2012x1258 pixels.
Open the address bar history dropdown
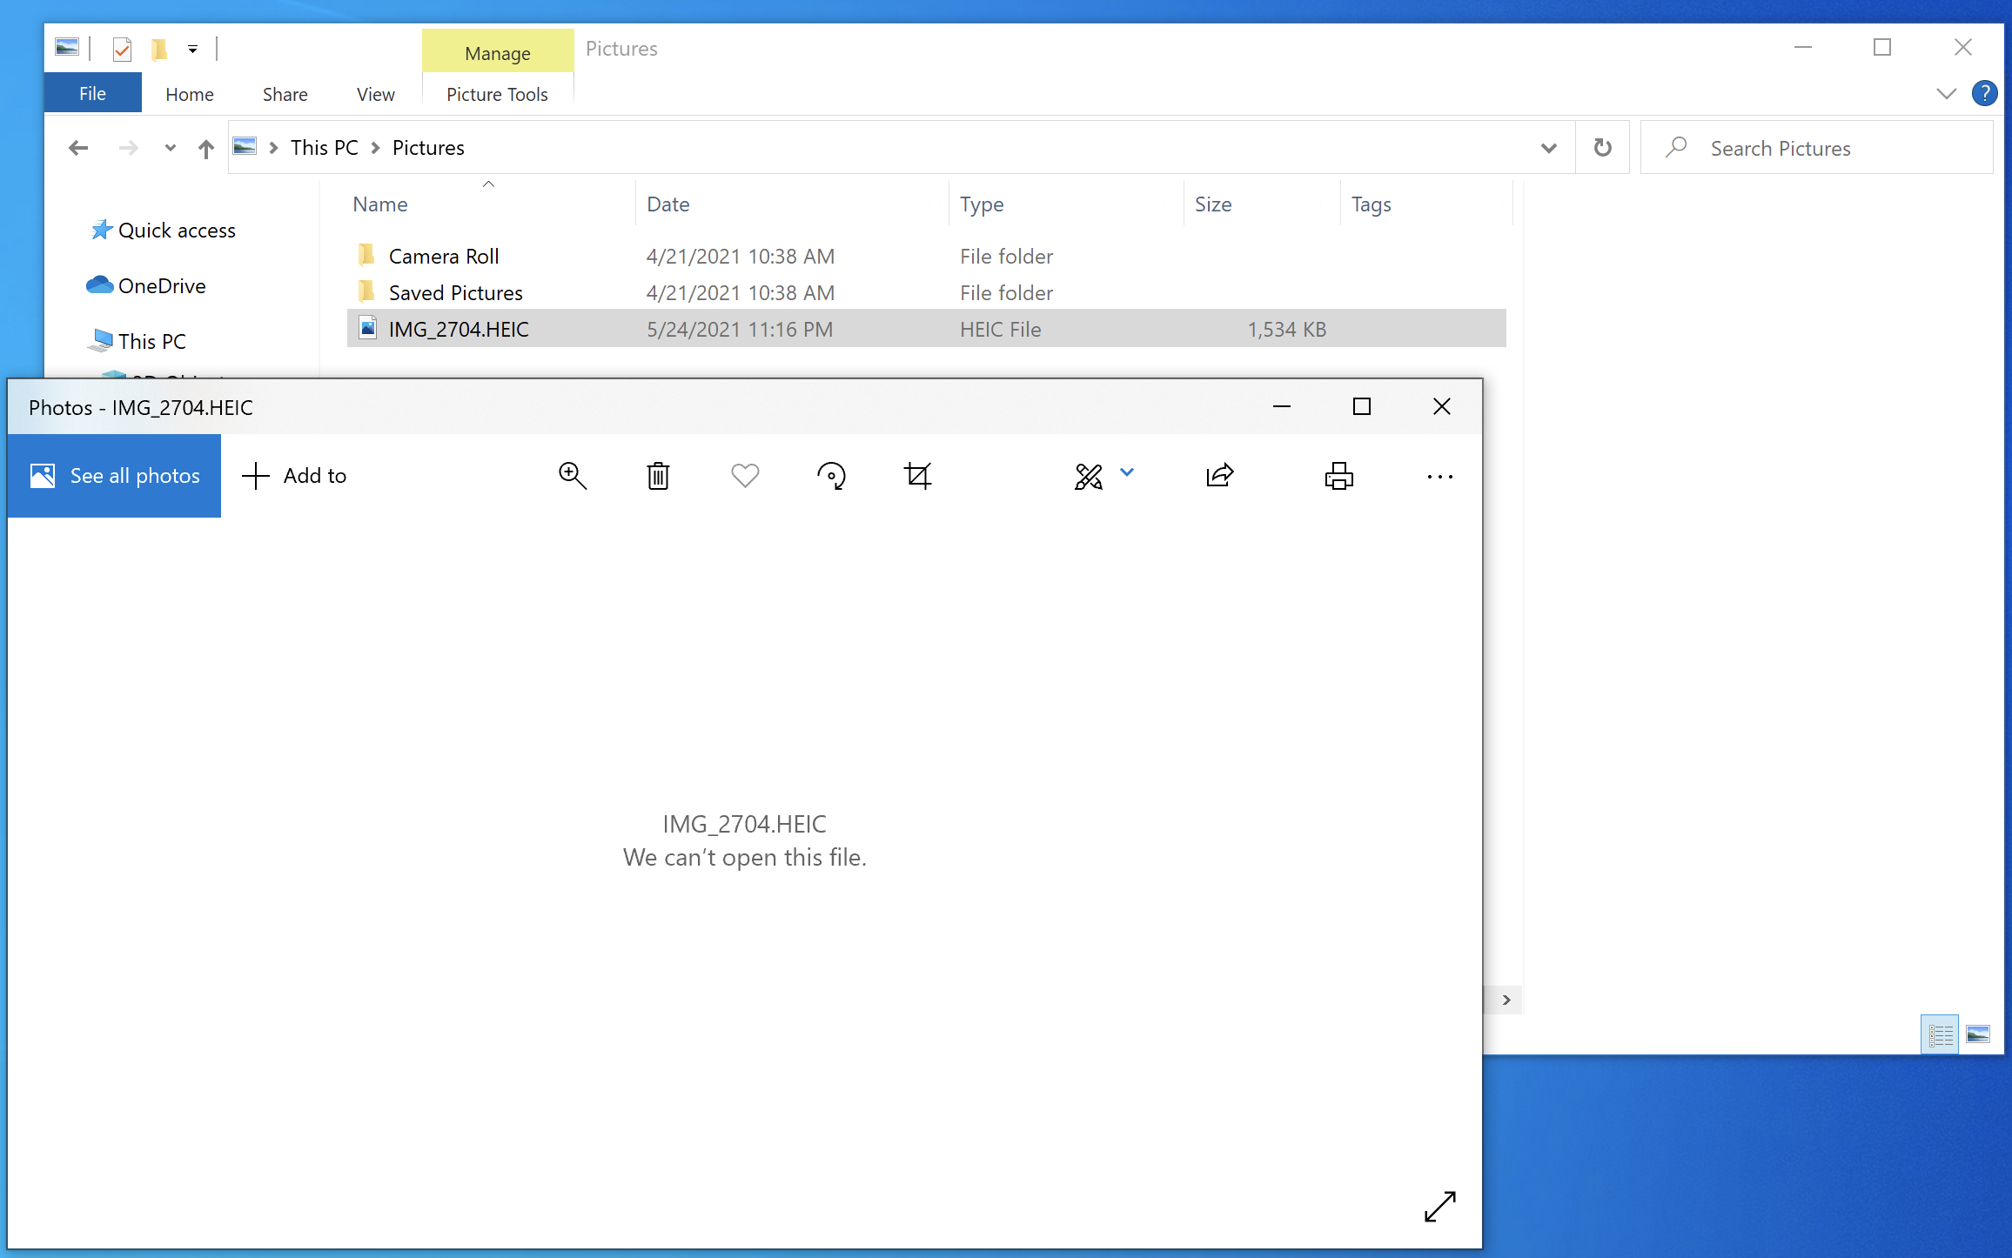[1548, 148]
